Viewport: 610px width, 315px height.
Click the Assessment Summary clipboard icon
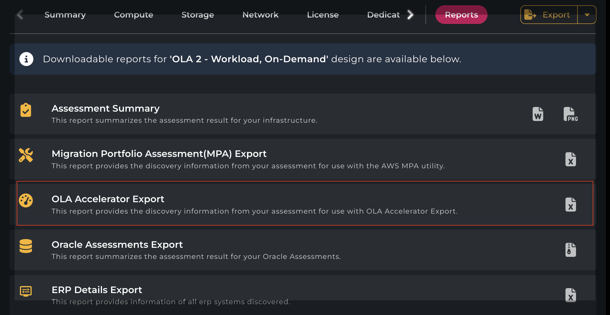coord(26,110)
